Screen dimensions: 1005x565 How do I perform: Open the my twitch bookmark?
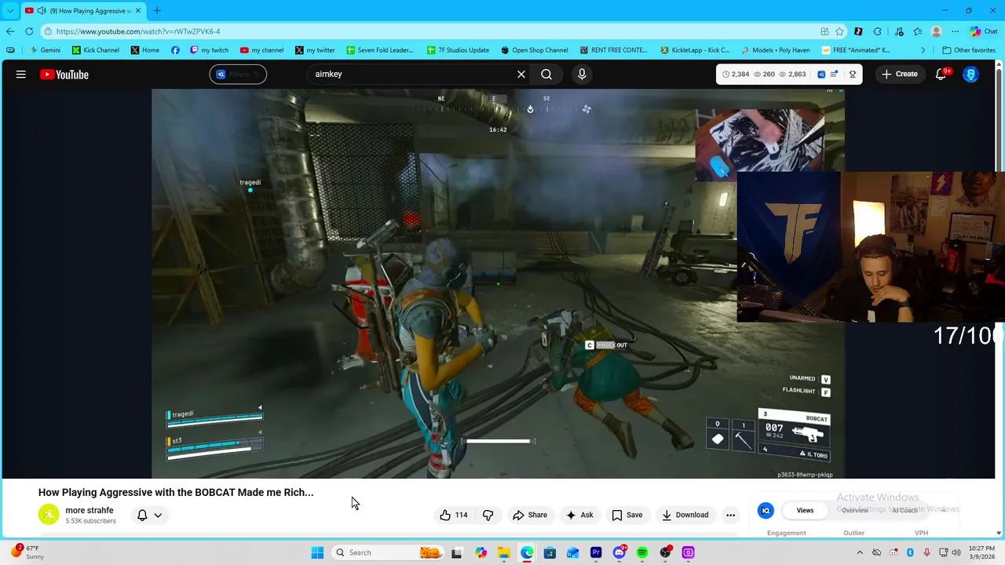coord(210,50)
